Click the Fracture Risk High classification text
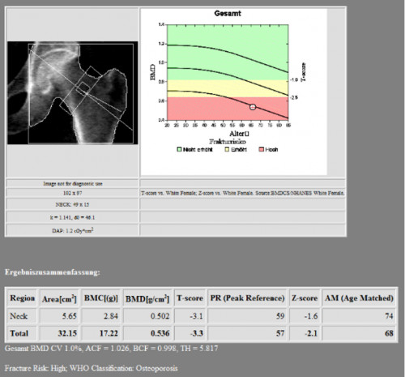This screenshot has height=377, width=405. (92, 368)
